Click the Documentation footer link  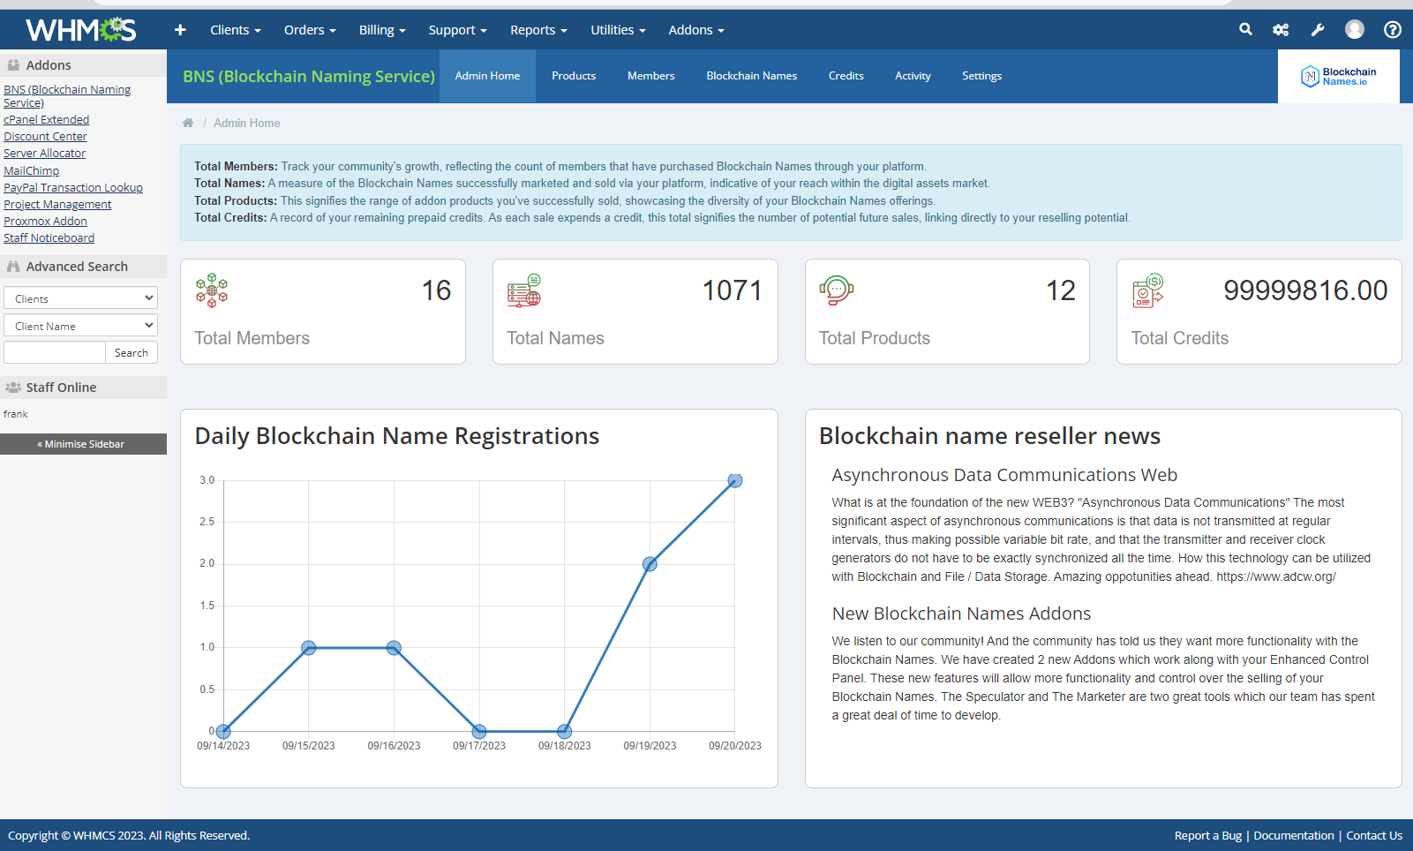(x=1294, y=835)
